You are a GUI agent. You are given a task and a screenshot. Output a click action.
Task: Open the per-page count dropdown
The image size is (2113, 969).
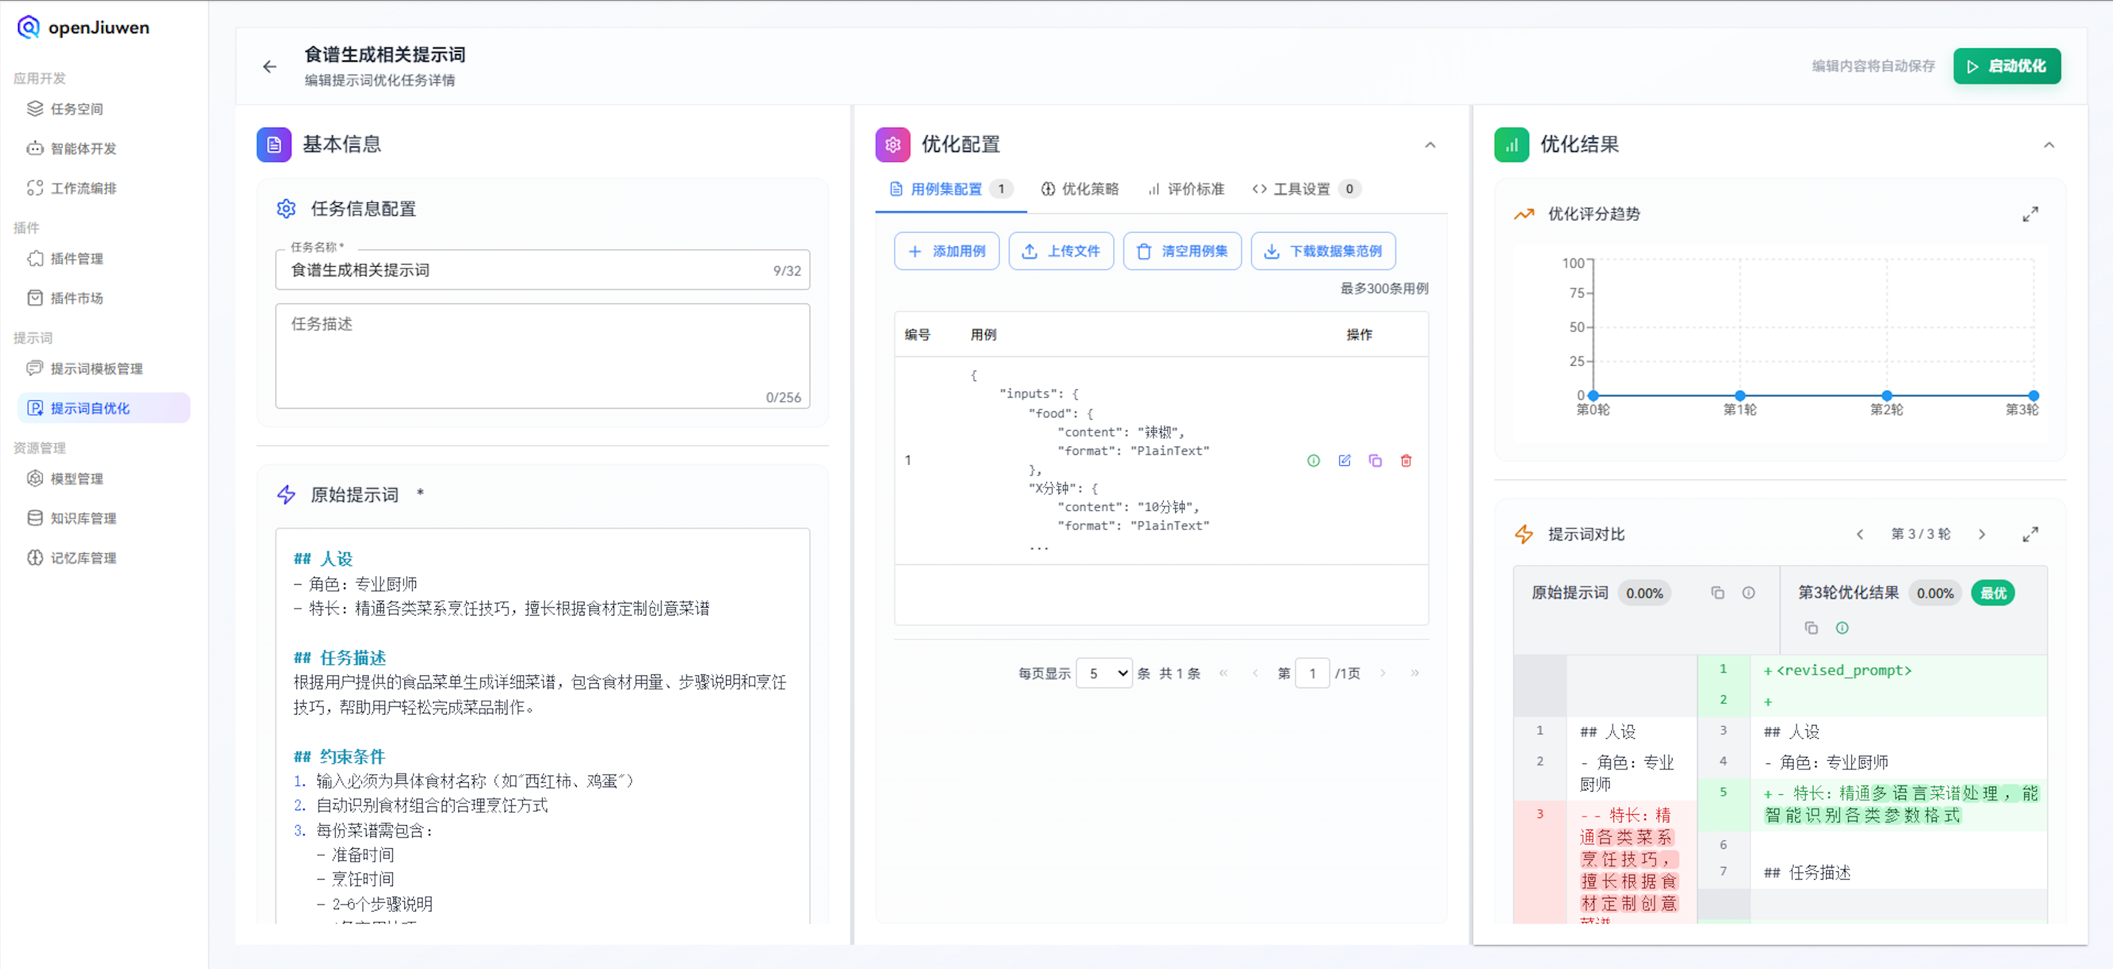pos(1104,673)
